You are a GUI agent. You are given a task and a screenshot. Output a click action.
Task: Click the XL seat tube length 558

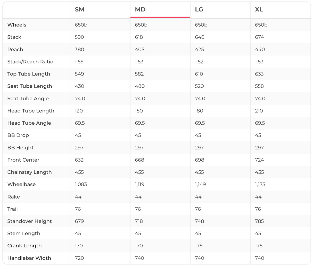tap(259, 86)
